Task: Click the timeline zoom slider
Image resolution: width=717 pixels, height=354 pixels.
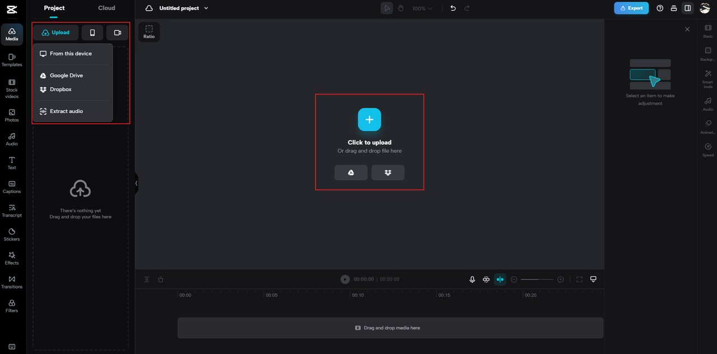Action: [x=537, y=279]
